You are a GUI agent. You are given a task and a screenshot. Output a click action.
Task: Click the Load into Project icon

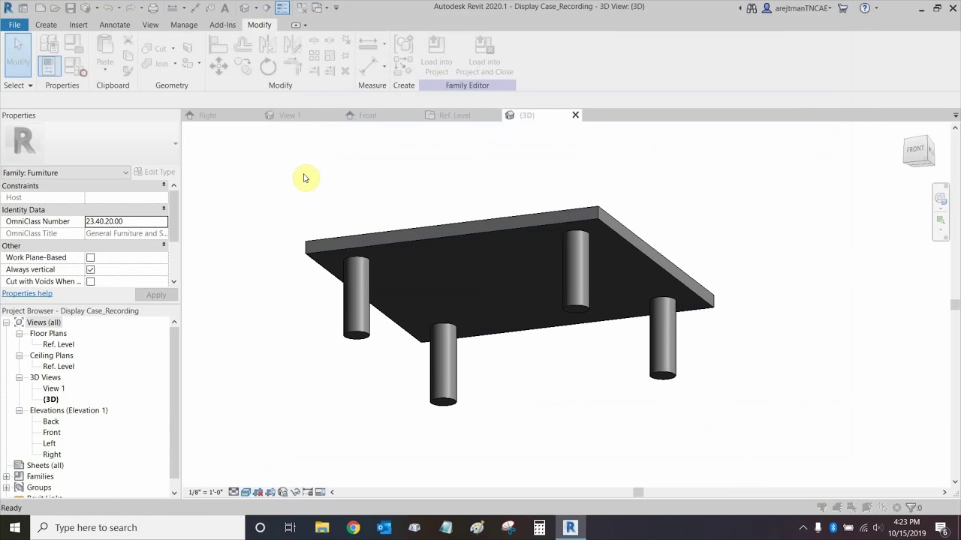click(x=436, y=55)
